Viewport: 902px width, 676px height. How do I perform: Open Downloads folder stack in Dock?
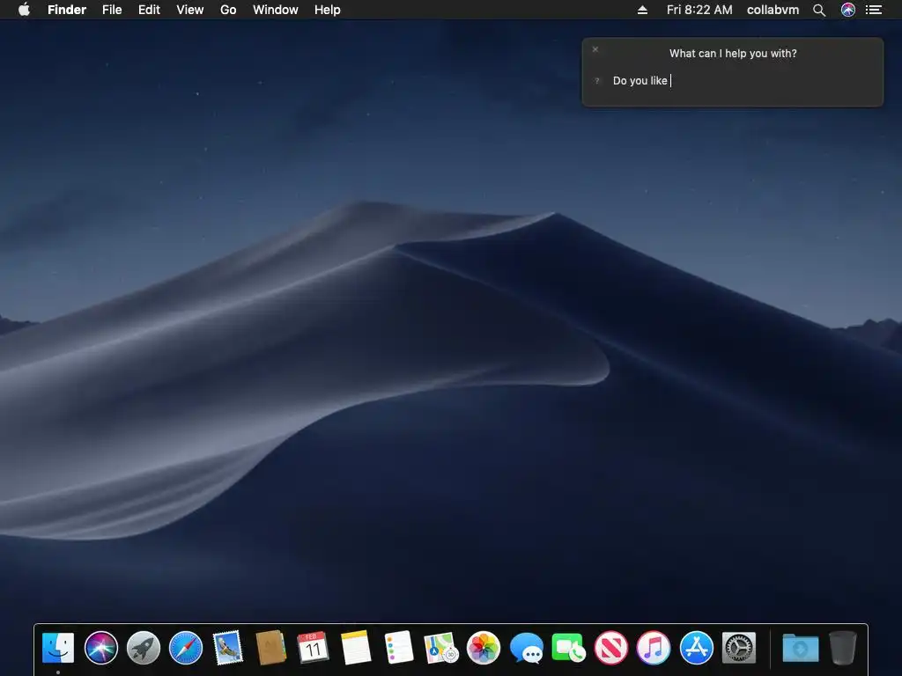800,648
